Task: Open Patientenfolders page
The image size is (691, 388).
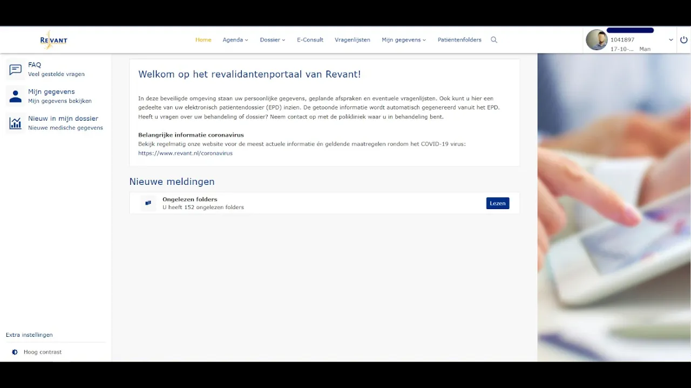Action: pyautogui.click(x=459, y=40)
